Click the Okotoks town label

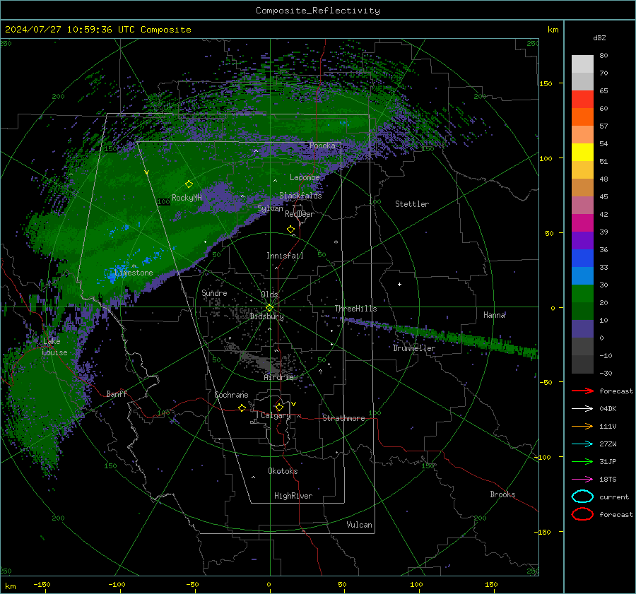click(x=283, y=471)
